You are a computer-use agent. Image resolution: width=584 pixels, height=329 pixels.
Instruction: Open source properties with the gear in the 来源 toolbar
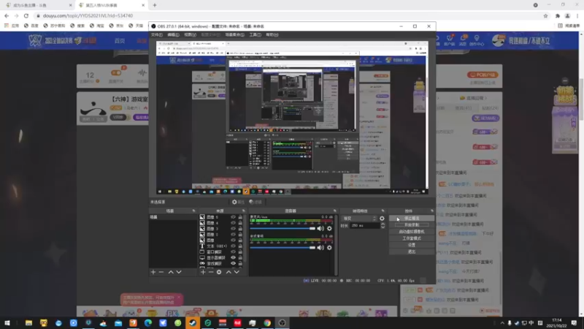[x=219, y=272]
